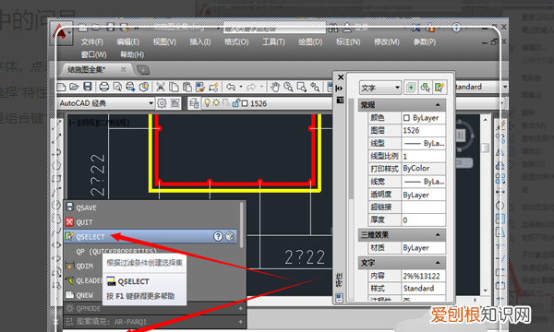
Task: Click the internet search icon on QSELECT row
Action: 230,236
